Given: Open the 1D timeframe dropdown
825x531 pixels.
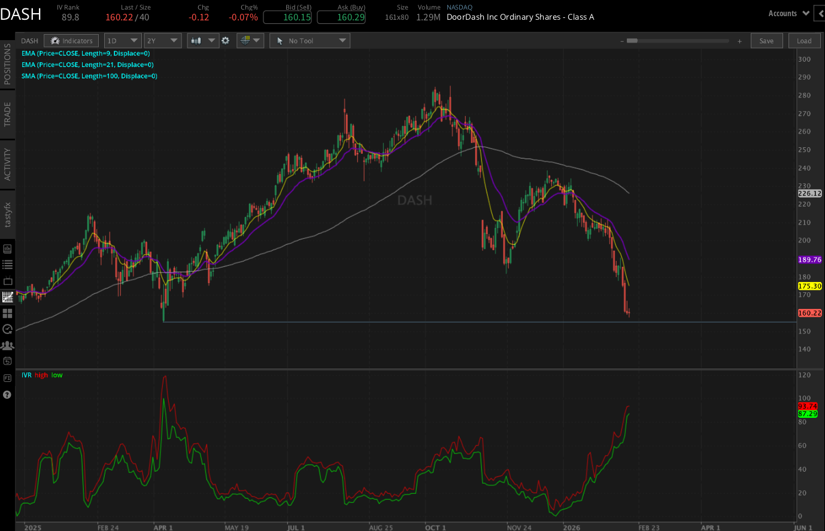Looking at the screenshot, I should coord(122,41).
